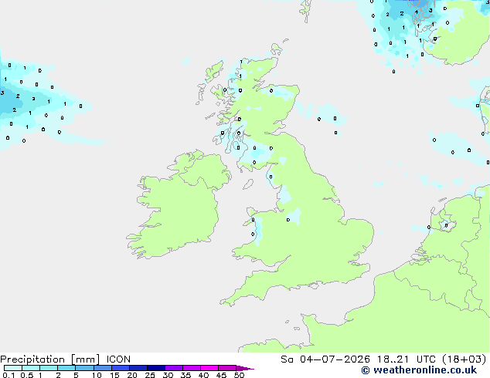This screenshot has height=378, width=490.
Task: Select the 25–30 mm dark navy legend swatch
Action: coord(156,368)
